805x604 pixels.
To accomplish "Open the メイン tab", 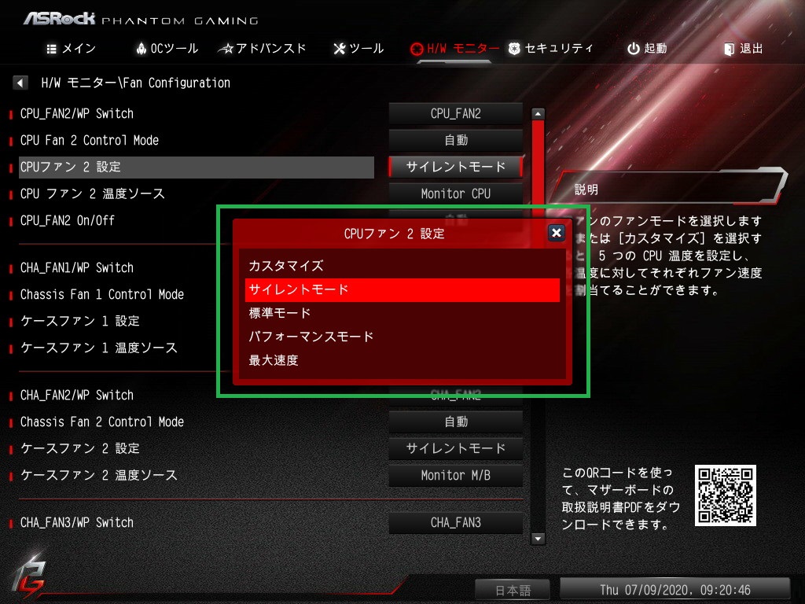I will coord(71,48).
